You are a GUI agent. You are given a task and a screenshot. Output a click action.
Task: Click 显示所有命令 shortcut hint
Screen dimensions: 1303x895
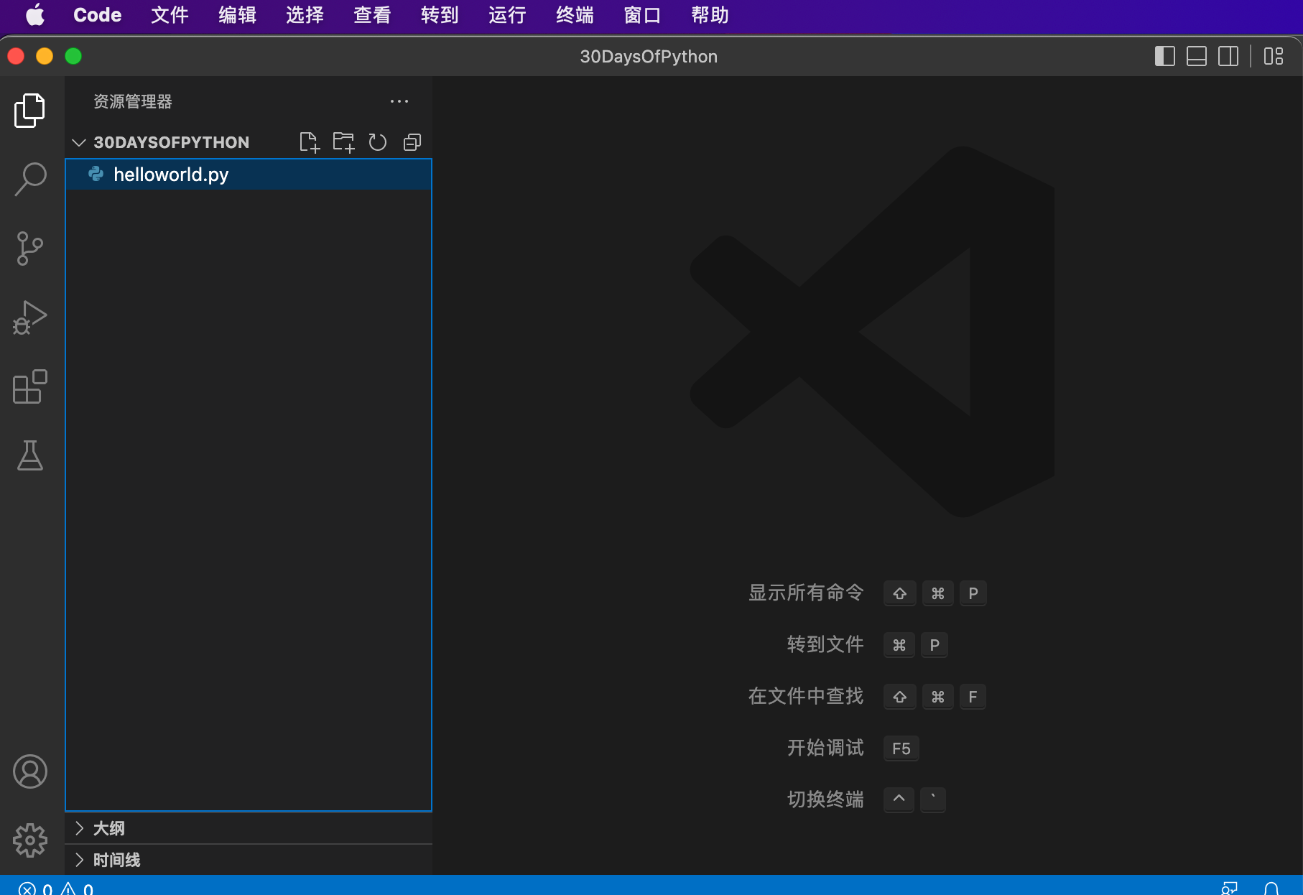(806, 593)
